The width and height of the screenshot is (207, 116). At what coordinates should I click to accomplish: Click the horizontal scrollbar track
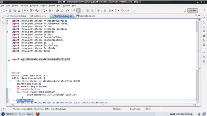pyautogui.click(x=103, y=105)
